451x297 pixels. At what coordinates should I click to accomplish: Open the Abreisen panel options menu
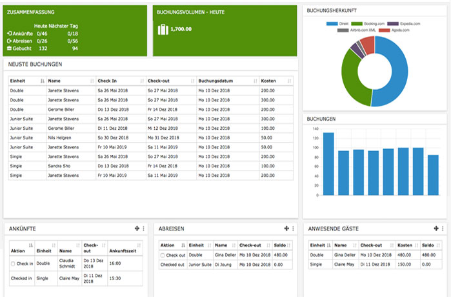pos(293,229)
